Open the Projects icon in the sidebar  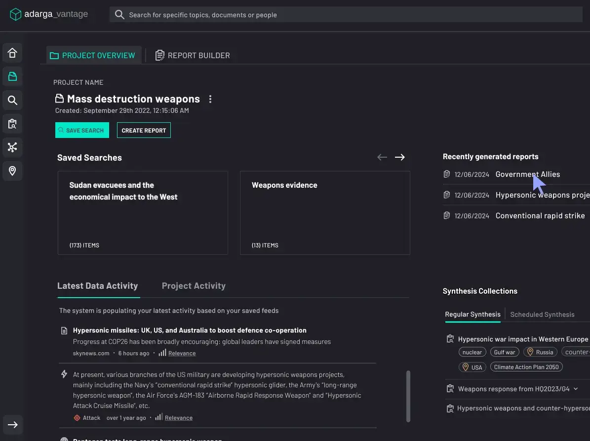tap(13, 76)
